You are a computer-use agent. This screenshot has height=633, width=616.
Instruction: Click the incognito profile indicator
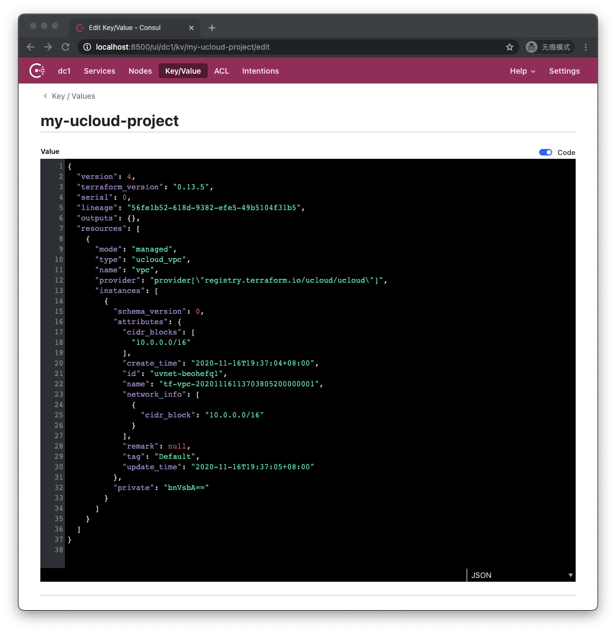[549, 47]
